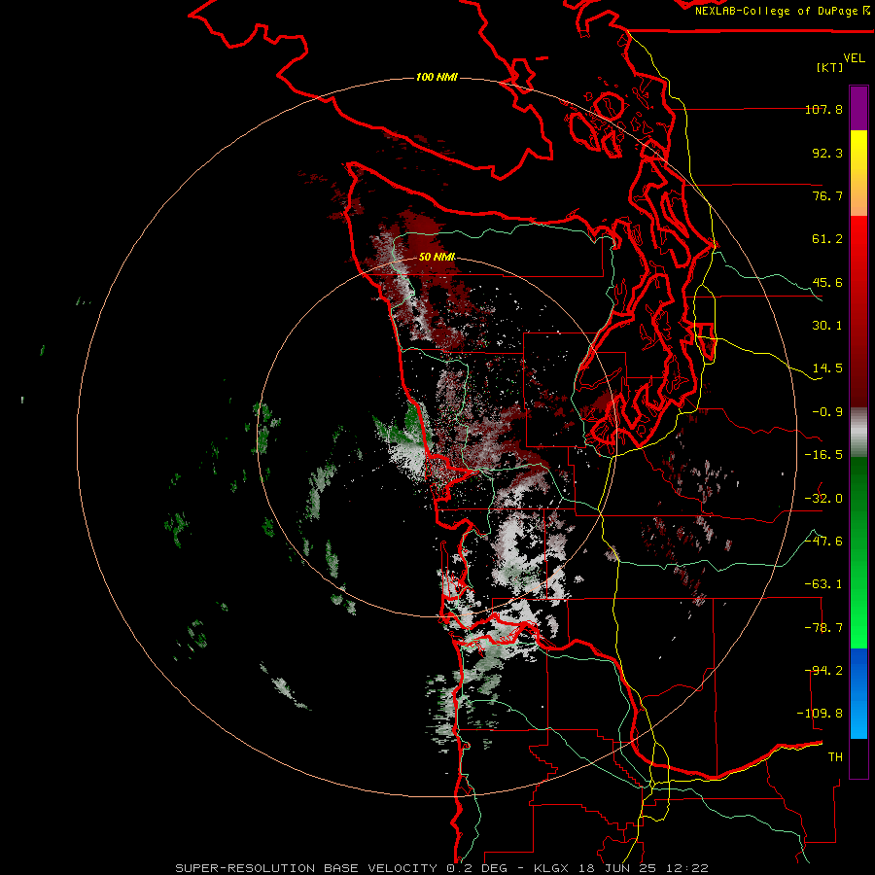
Task: Click the KLGX radar site identifier
Action: (552, 868)
